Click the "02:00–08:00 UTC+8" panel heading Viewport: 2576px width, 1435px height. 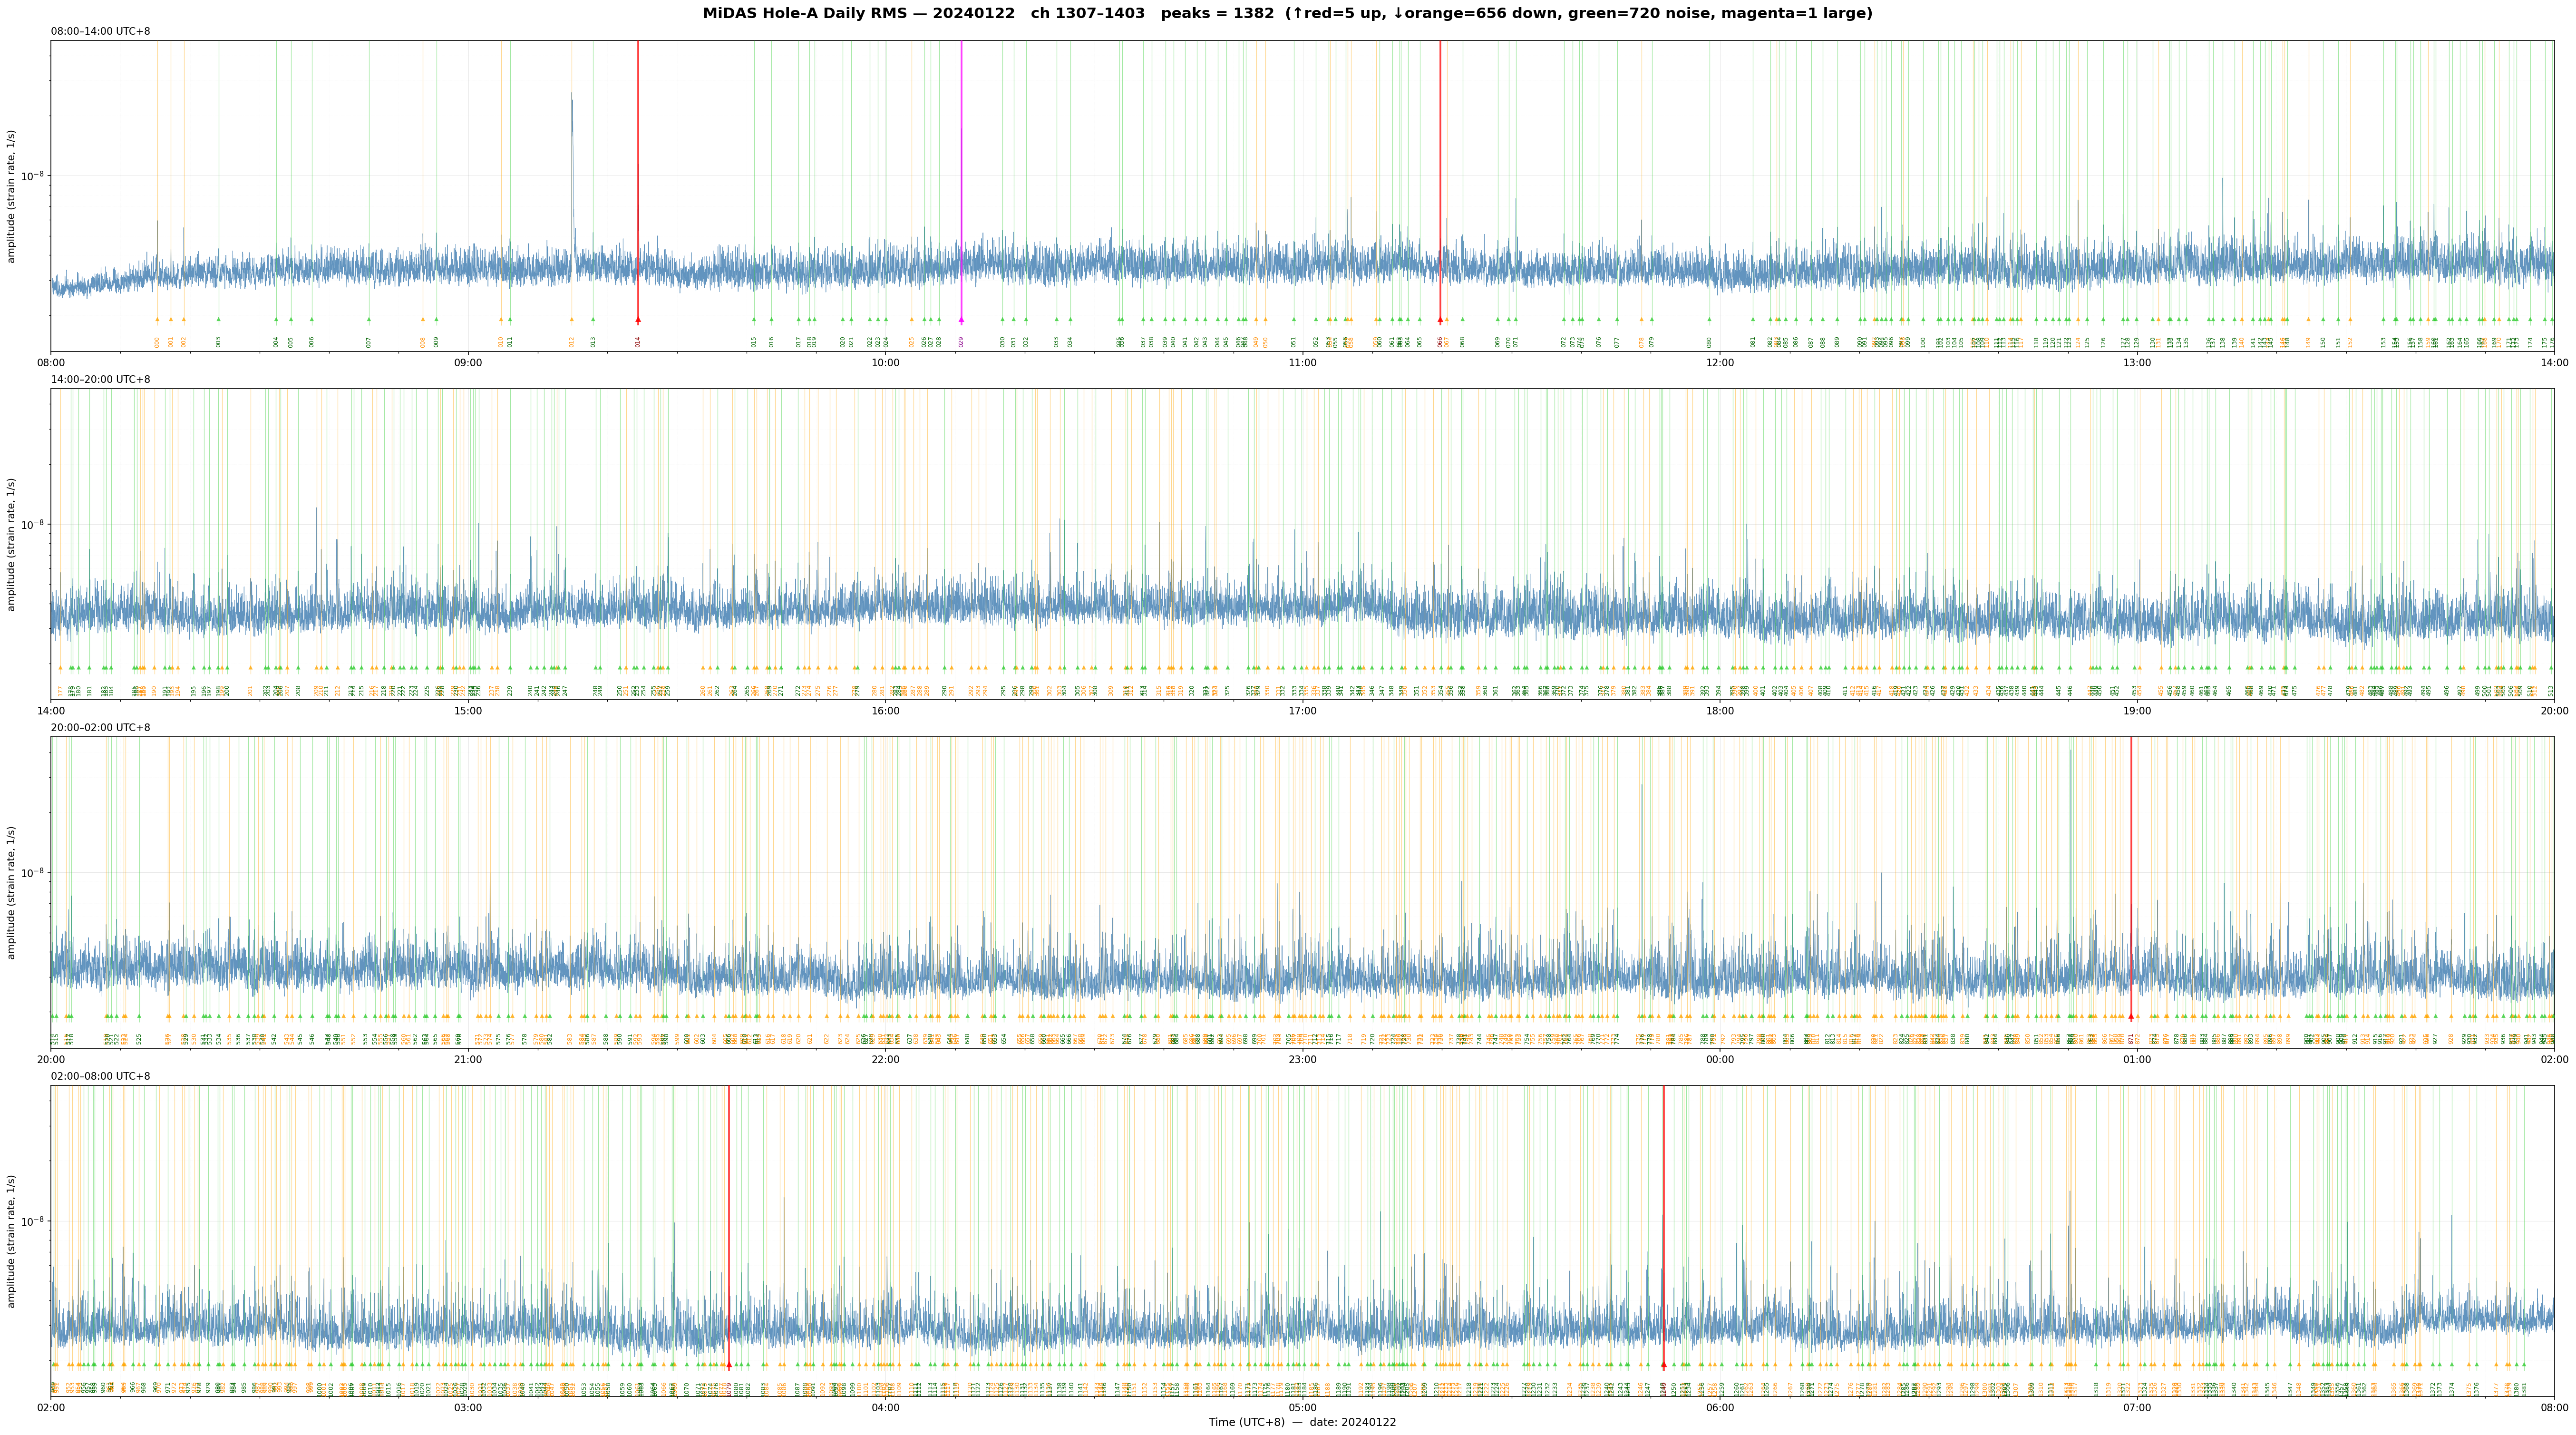(x=101, y=1076)
